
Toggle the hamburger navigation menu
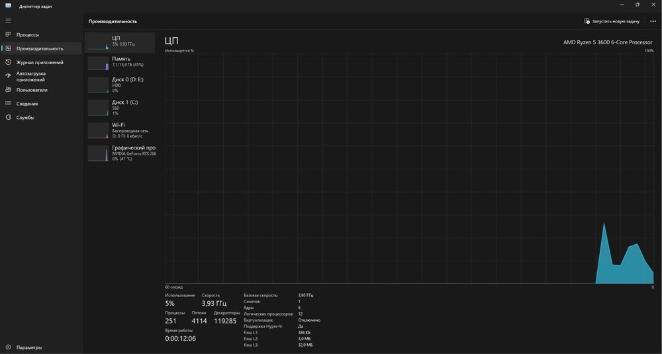[x=8, y=21]
